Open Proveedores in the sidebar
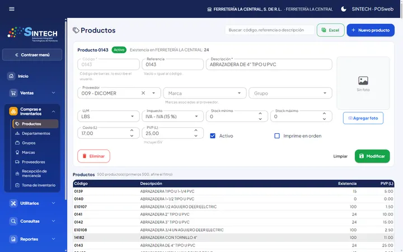The width and height of the screenshot is (403, 252). pyautogui.click(x=35, y=162)
